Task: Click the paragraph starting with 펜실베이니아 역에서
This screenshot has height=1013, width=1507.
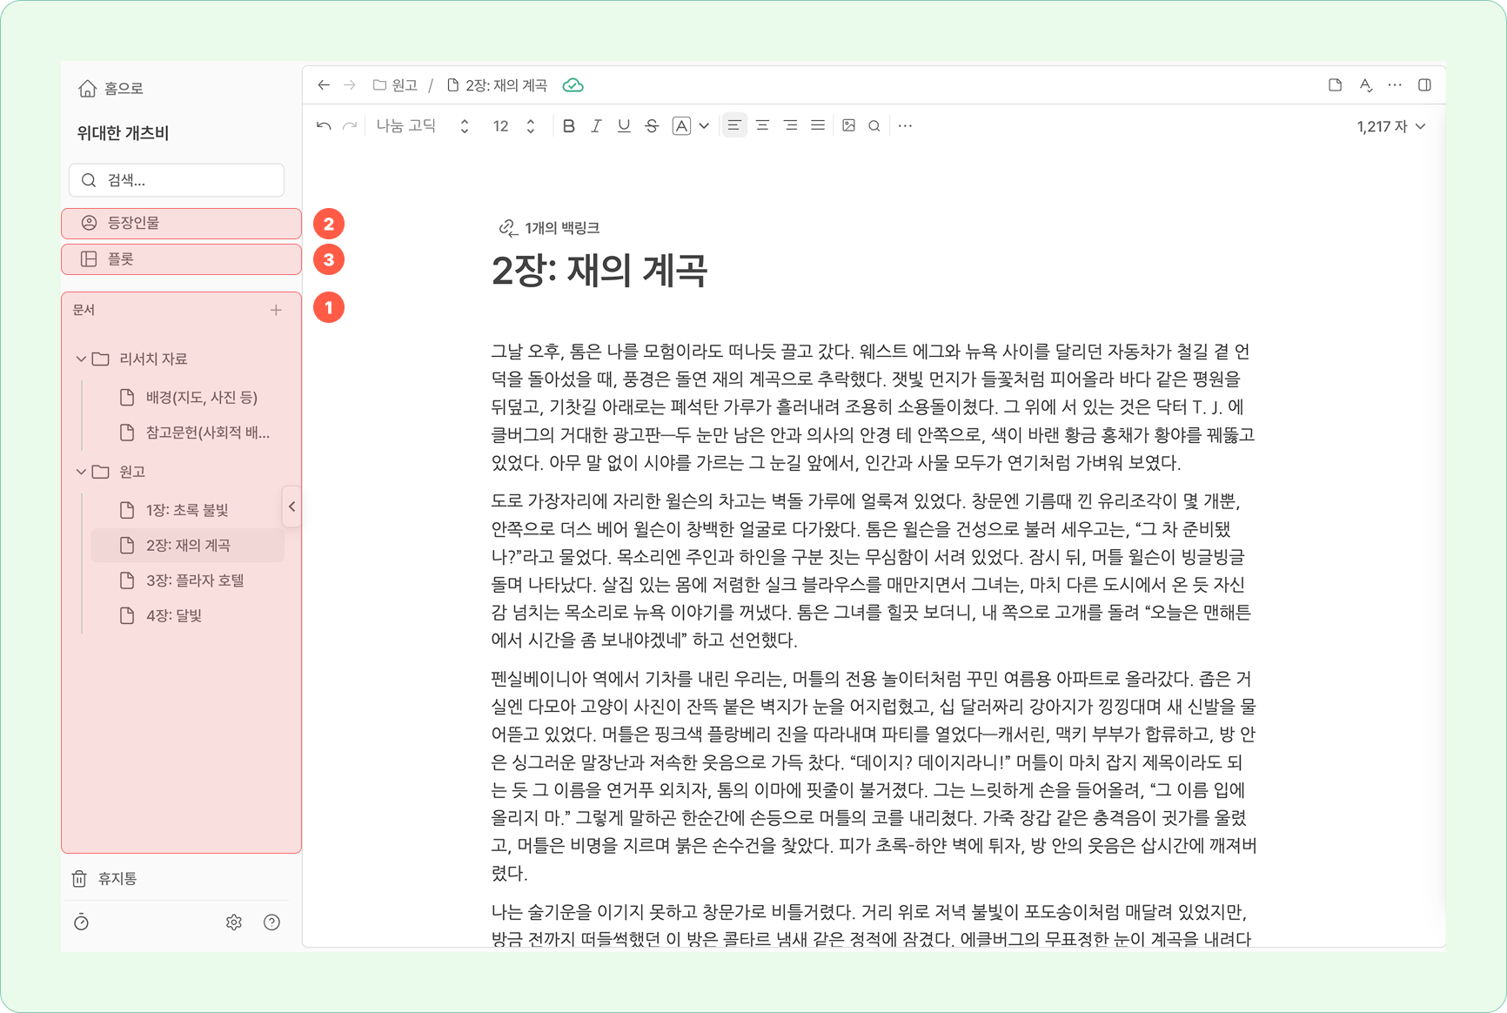Action: coord(873,776)
